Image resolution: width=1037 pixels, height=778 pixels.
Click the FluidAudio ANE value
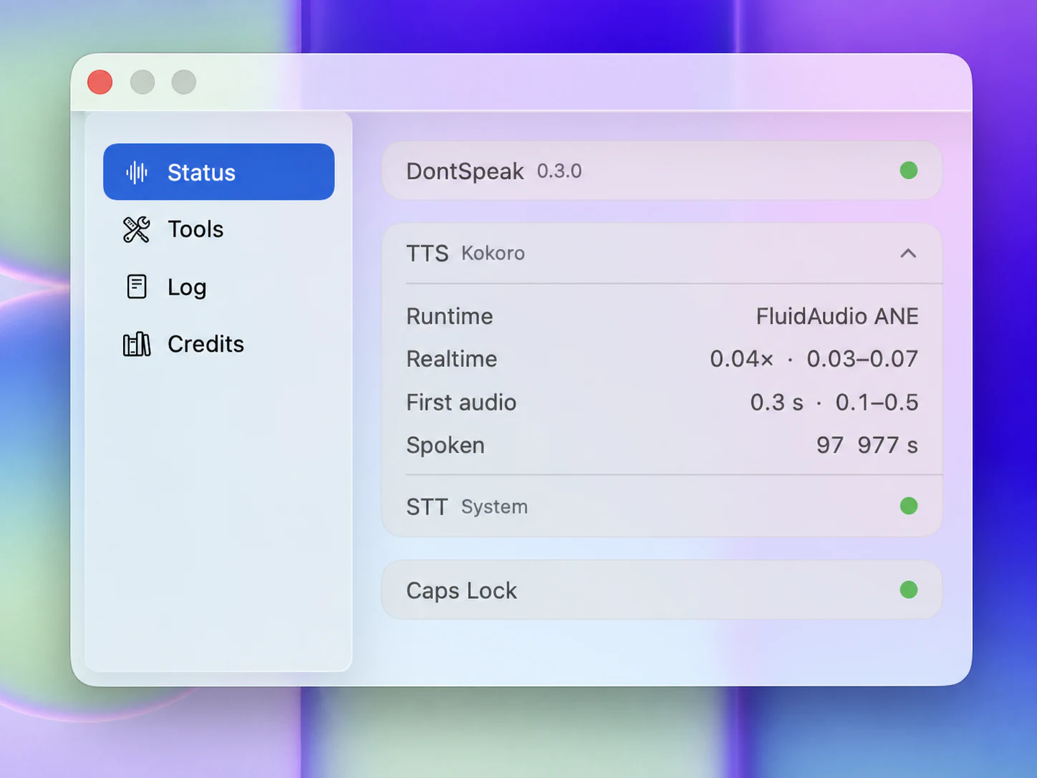tap(837, 316)
